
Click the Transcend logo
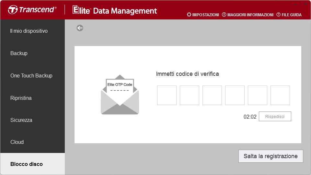click(32, 9)
